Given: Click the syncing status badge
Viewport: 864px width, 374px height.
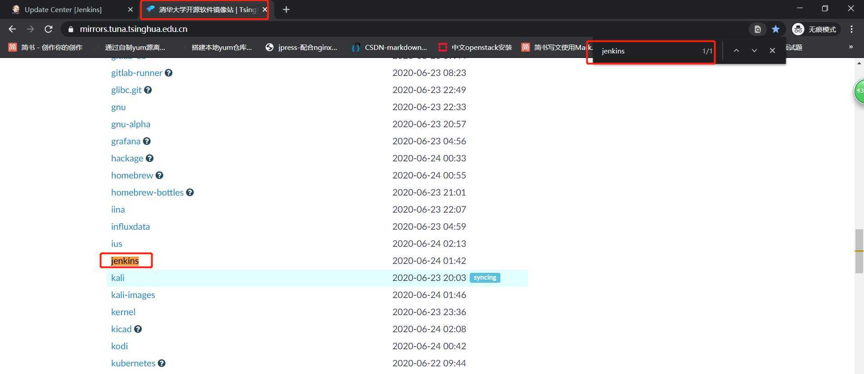Looking at the screenshot, I should tap(485, 278).
